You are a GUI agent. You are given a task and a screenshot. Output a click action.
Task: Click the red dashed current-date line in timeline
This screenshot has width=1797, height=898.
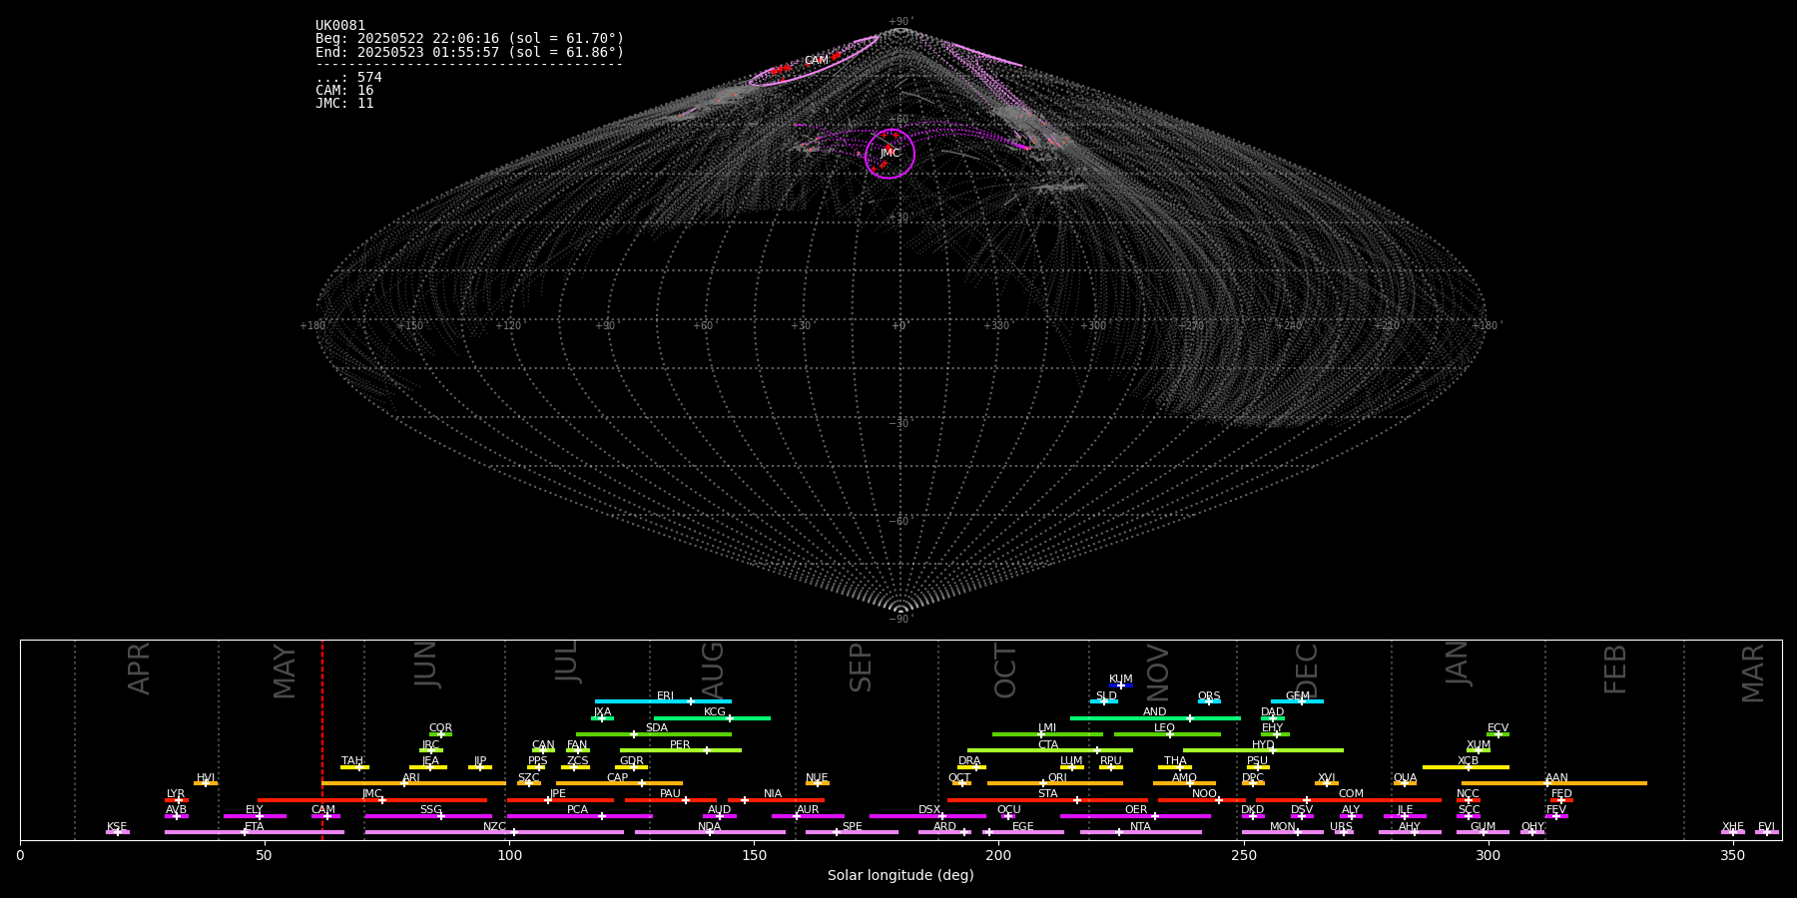(322, 739)
